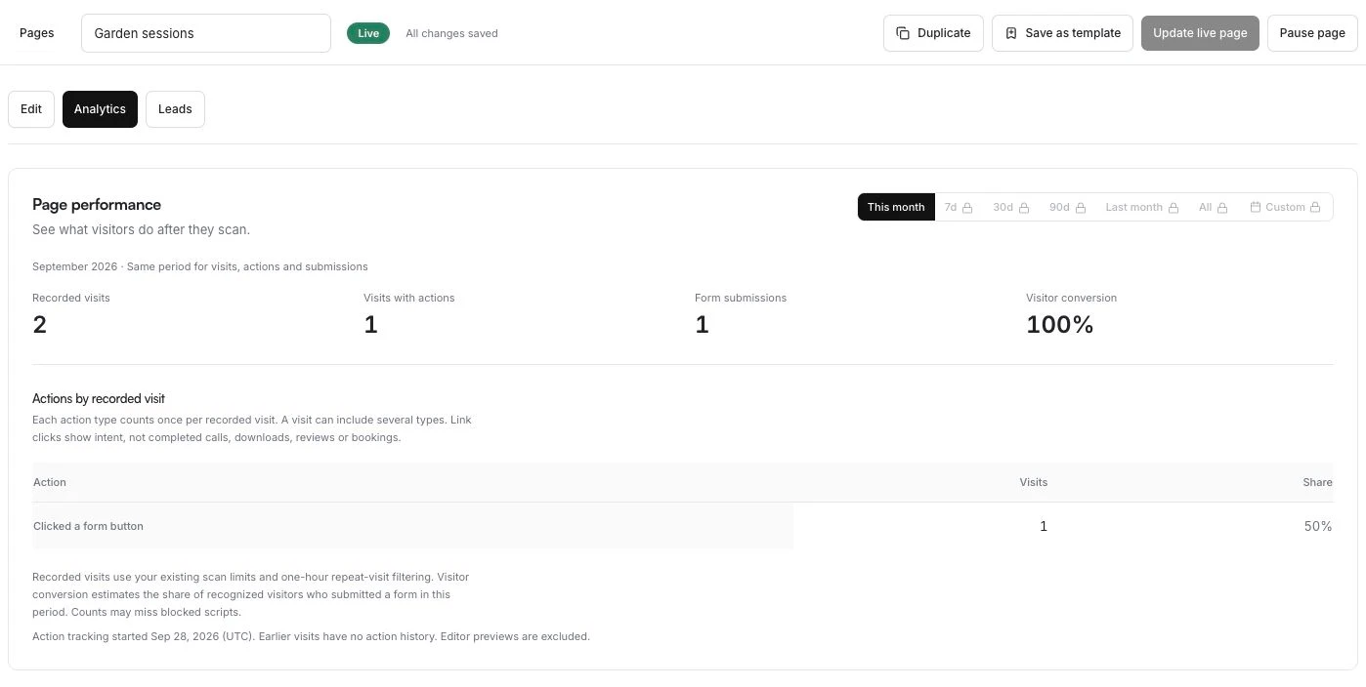The image size is (1366, 687).
Task: Click the Duplicate copy icon
Action: (x=903, y=33)
